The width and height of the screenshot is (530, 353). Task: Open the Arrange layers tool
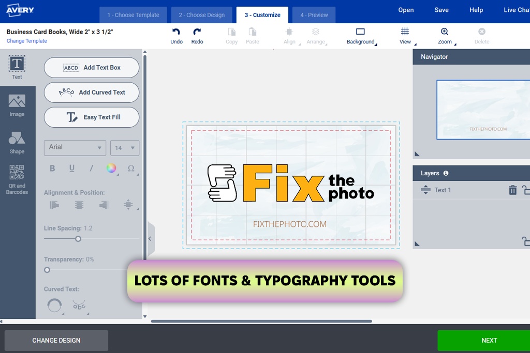point(316,36)
